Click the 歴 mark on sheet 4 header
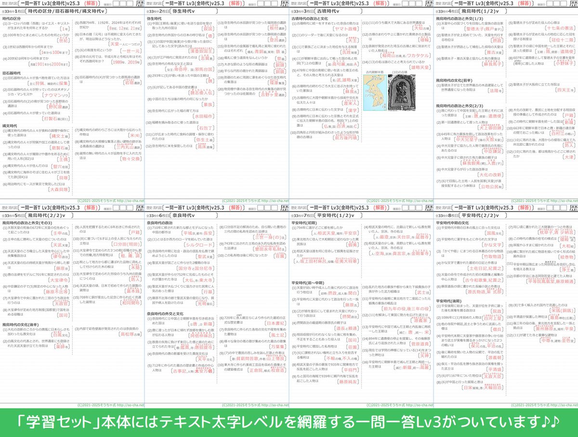This screenshot has height=437, width=578. tap(573, 4)
